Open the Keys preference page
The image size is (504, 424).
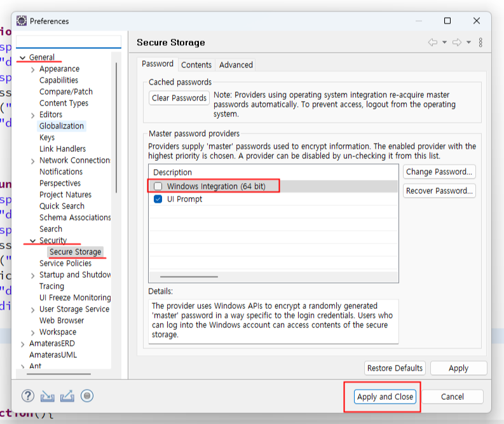point(47,137)
